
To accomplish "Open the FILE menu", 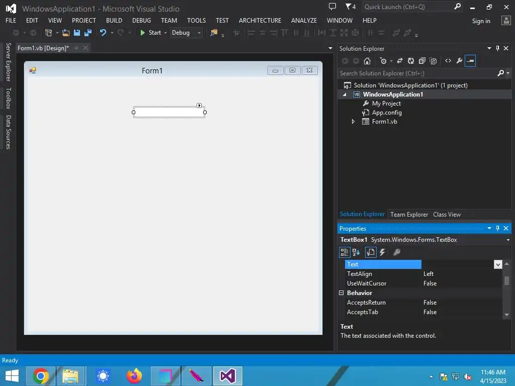I will pos(11,20).
